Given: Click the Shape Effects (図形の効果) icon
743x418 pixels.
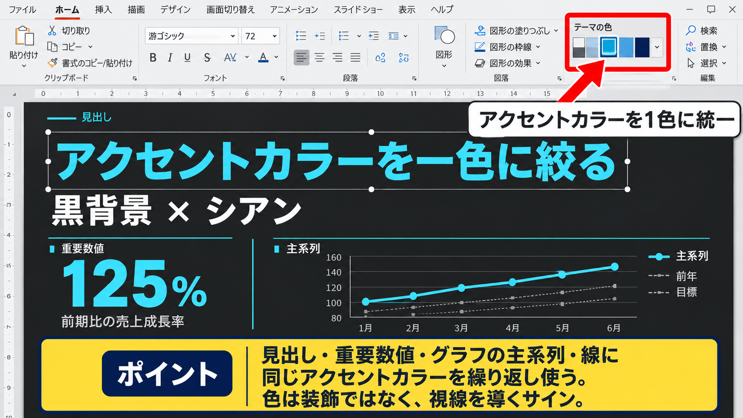Looking at the screenshot, I should (x=480, y=63).
